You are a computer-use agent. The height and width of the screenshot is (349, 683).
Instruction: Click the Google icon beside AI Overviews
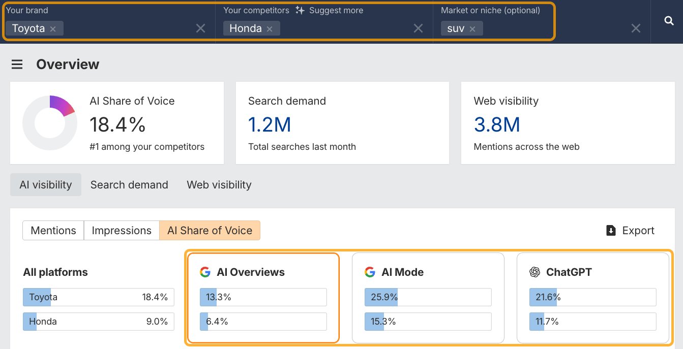coord(205,272)
